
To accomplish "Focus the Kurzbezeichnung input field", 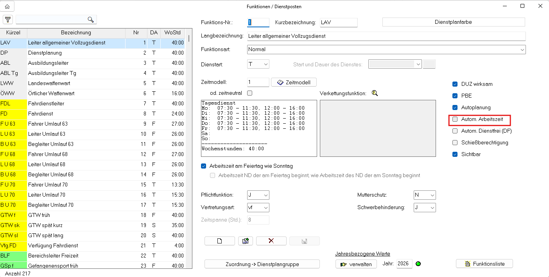I will [339, 23].
